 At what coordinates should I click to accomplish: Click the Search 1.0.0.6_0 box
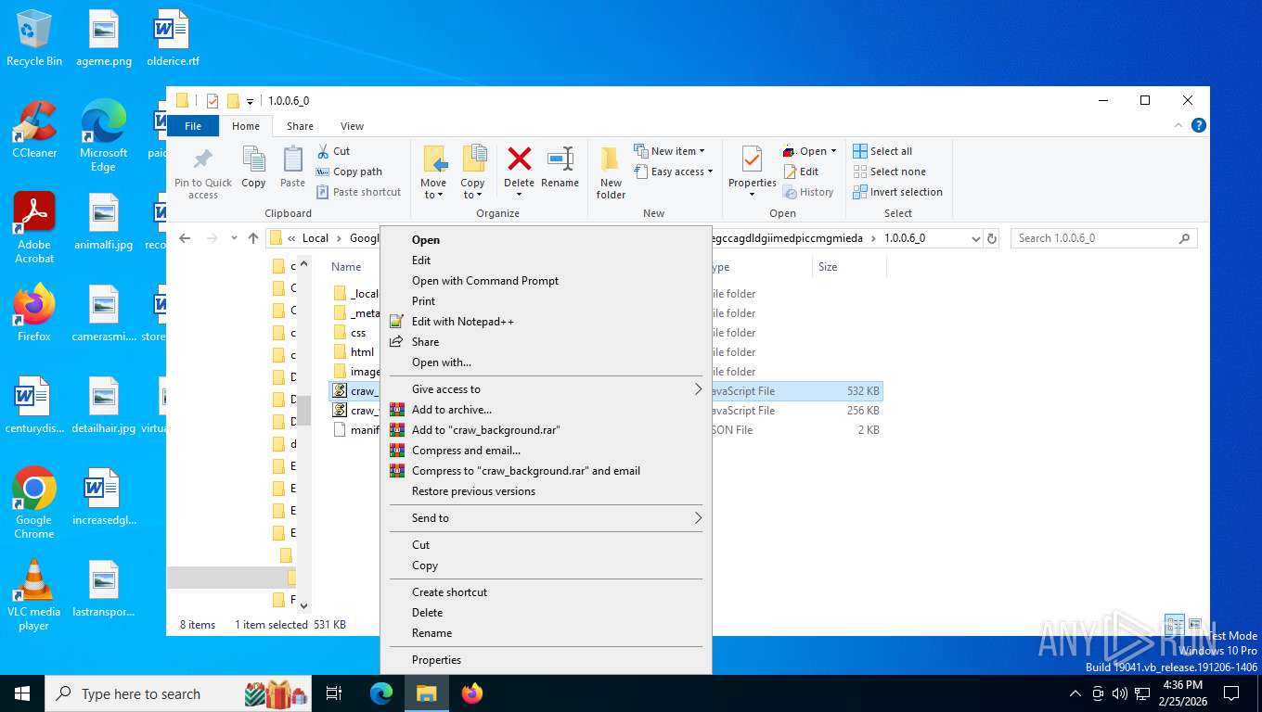click(1103, 238)
